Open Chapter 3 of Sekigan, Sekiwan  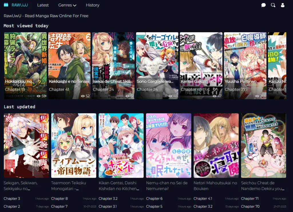(x=12, y=199)
